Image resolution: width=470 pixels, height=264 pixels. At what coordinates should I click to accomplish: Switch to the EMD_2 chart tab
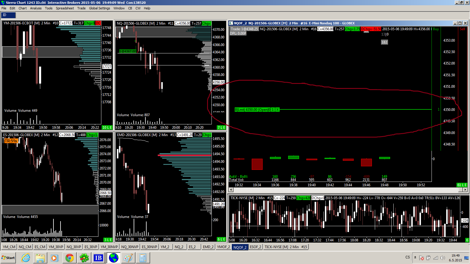208,247
